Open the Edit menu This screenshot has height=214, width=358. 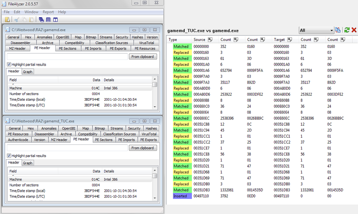point(17,12)
